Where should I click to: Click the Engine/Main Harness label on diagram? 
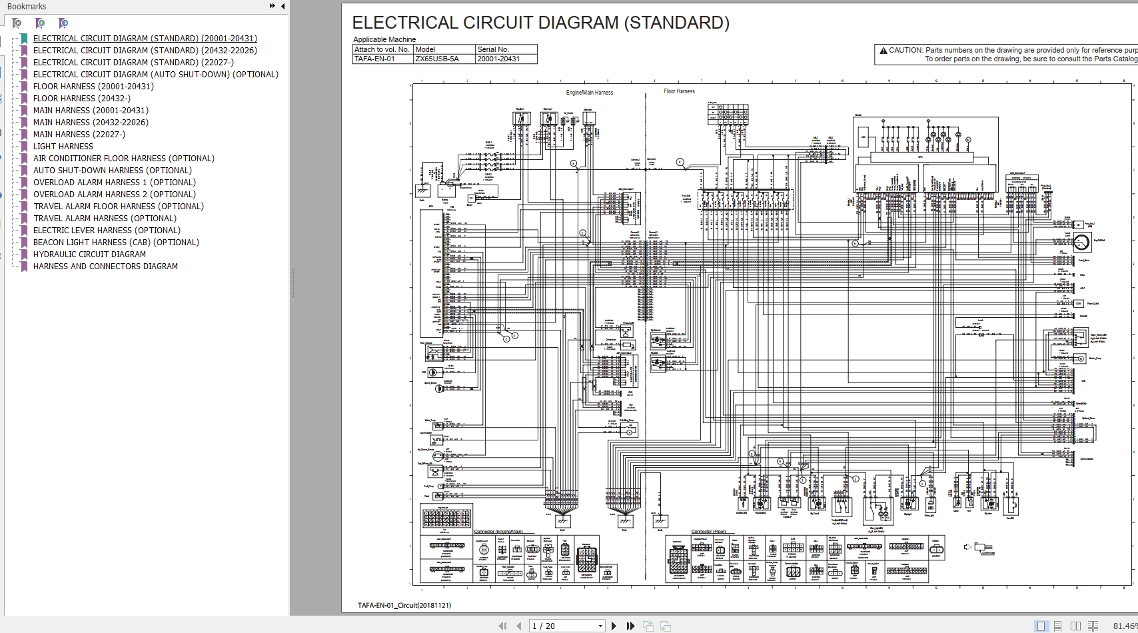[590, 93]
